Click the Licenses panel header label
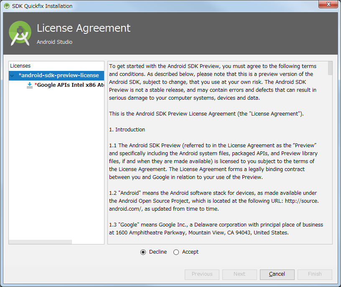This screenshot has height=287, width=341. (x=20, y=66)
